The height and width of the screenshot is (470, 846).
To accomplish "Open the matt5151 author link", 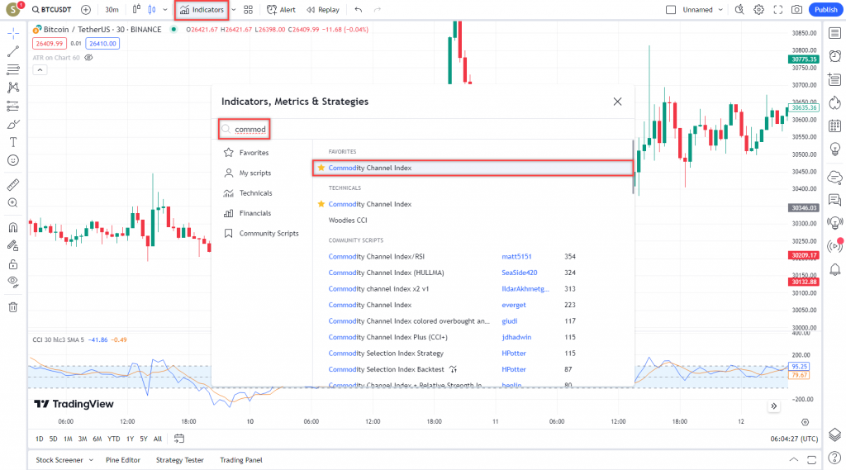I will (x=516, y=257).
